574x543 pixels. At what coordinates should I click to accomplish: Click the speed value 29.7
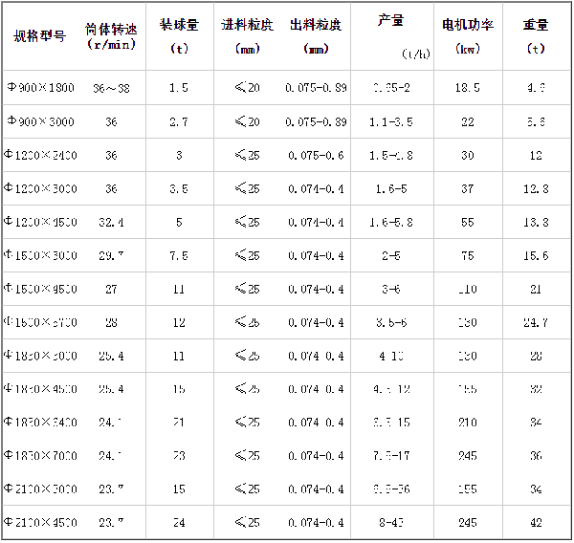click(x=111, y=255)
